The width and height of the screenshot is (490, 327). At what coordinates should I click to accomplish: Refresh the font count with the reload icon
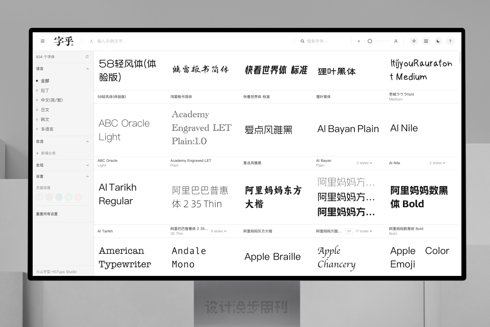coord(87,57)
